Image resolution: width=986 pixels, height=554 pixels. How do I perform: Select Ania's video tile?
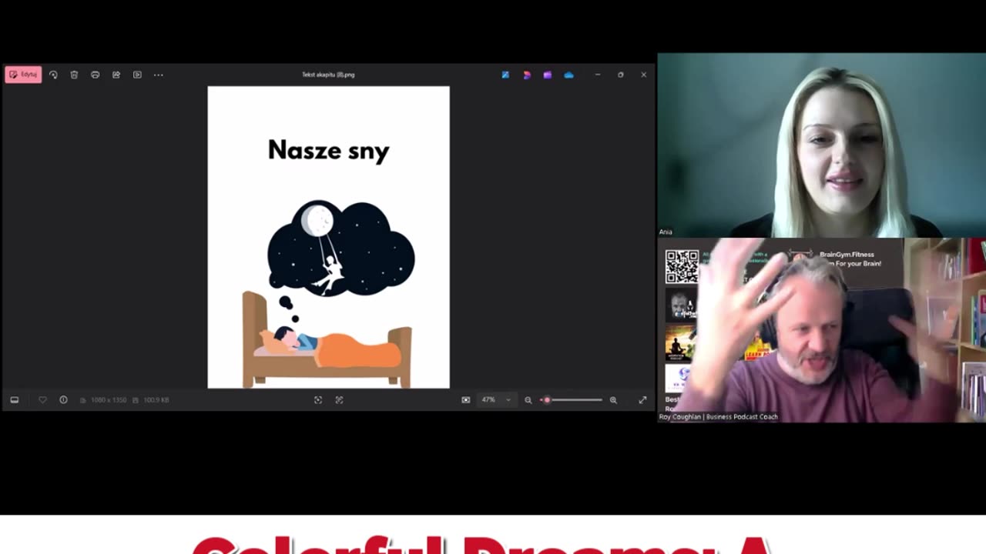pyautogui.click(x=821, y=145)
